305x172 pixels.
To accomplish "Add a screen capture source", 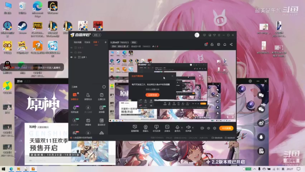I will click(135, 128).
